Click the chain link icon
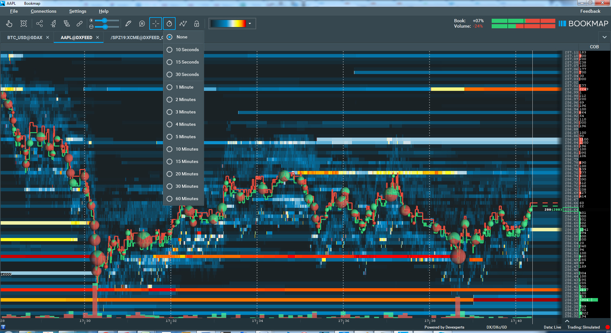Screen dimensions: 611x333 tap(80, 24)
